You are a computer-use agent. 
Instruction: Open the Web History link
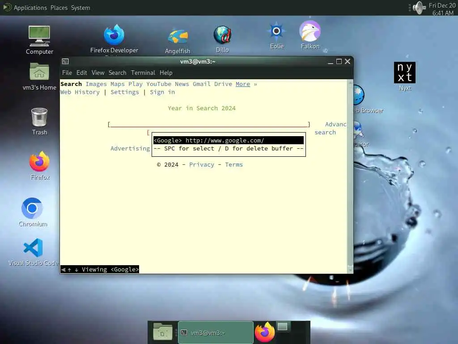(x=80, y=92)
